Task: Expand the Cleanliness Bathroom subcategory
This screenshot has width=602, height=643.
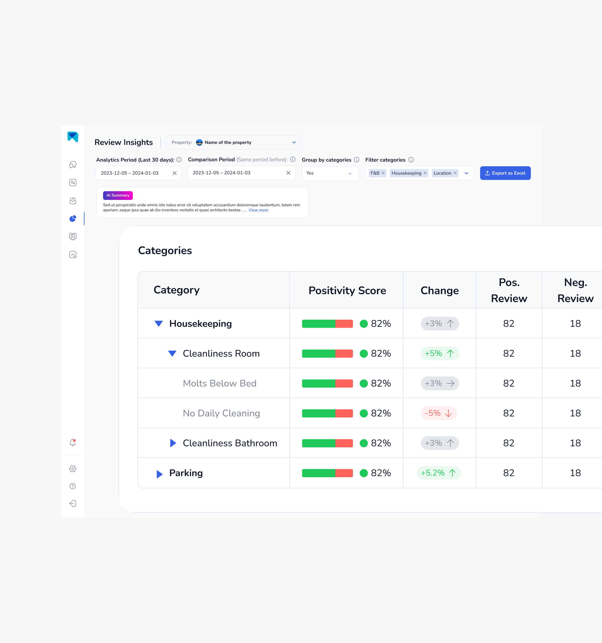Action: click(173, 443)
